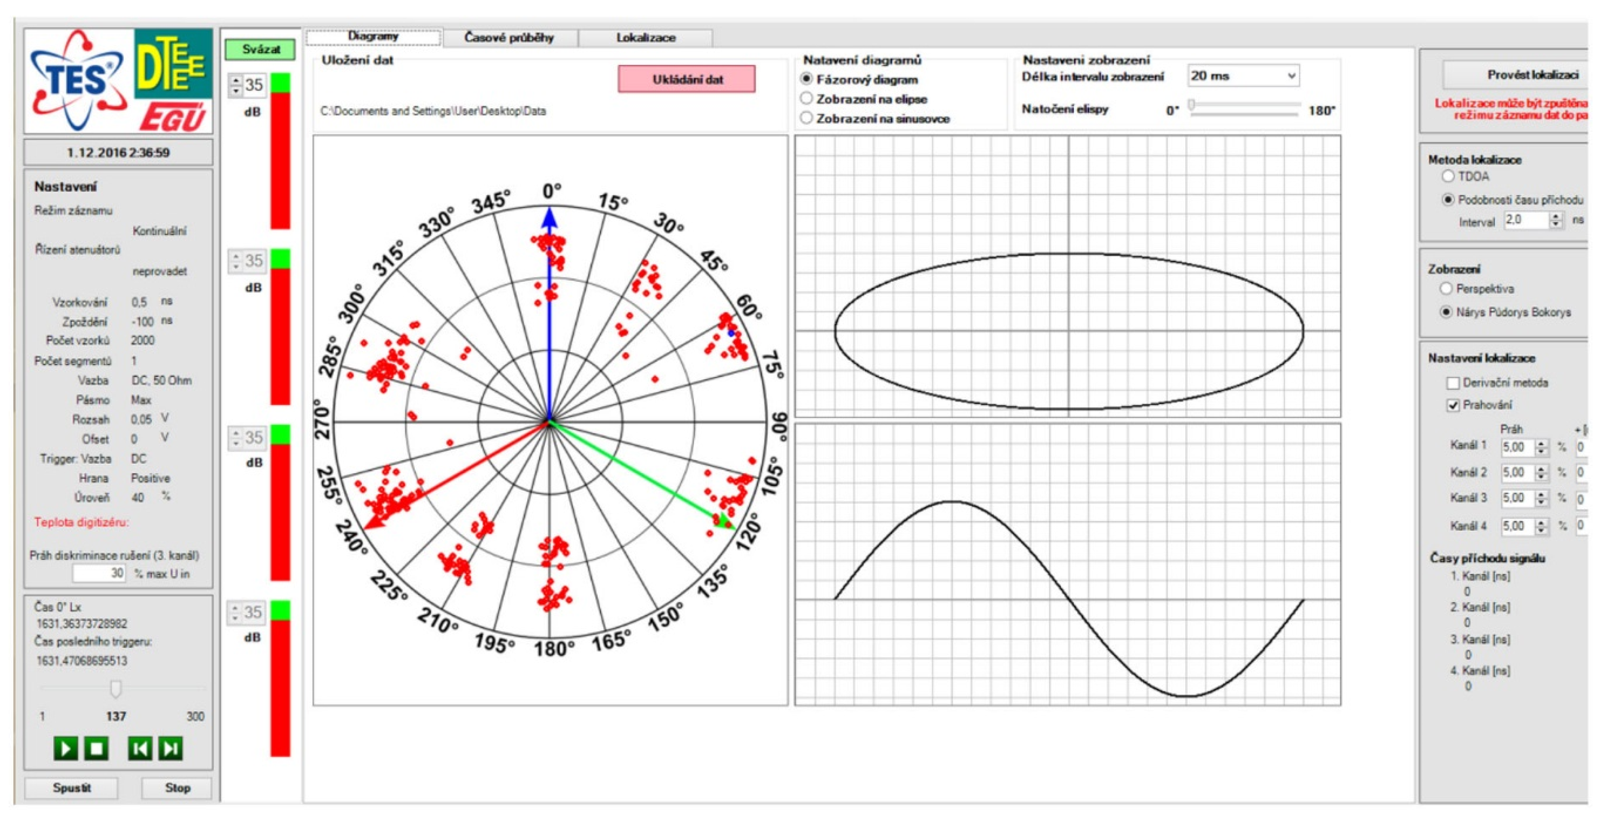Skip to last record icon
This screenshot has height=822, width=1605.
tap(171, 748)
